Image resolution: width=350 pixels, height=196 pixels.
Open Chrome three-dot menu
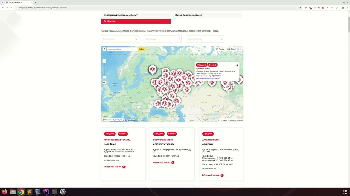point(347,8)
